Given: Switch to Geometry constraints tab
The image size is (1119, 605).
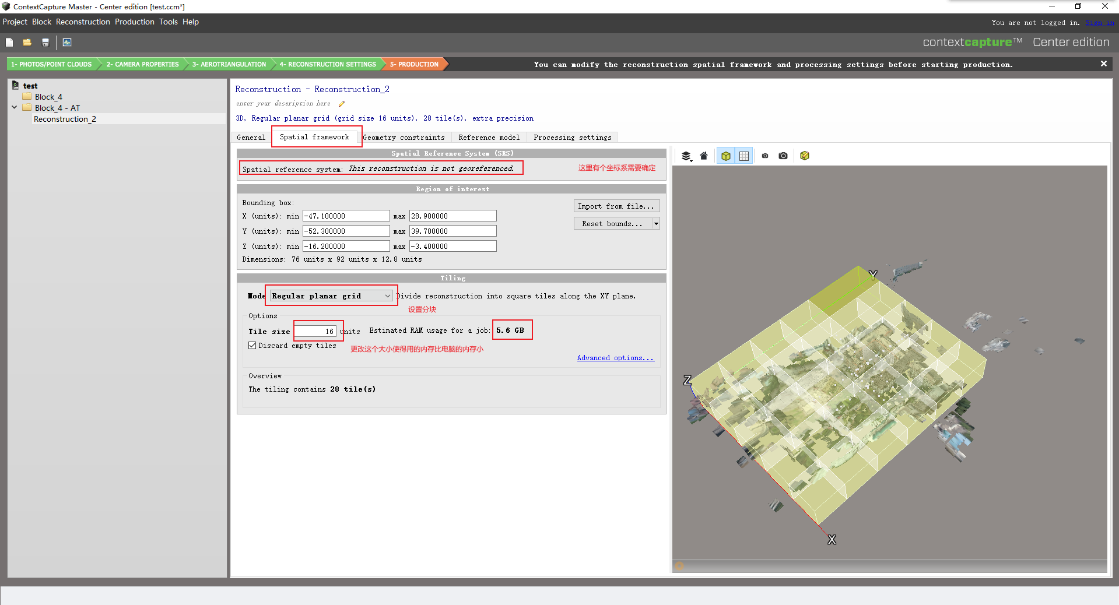Looking at the screenshot, I should pyautogui.click(x=404, y=138).
